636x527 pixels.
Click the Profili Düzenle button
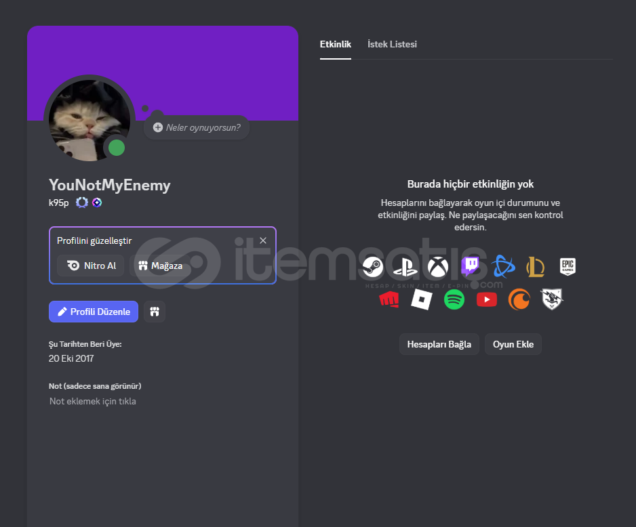(94, 312)
